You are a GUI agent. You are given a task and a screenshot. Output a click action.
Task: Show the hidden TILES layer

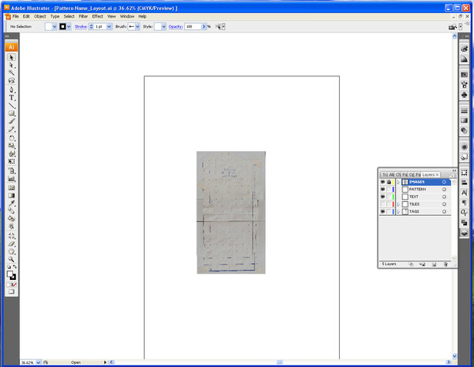(382, 204)
